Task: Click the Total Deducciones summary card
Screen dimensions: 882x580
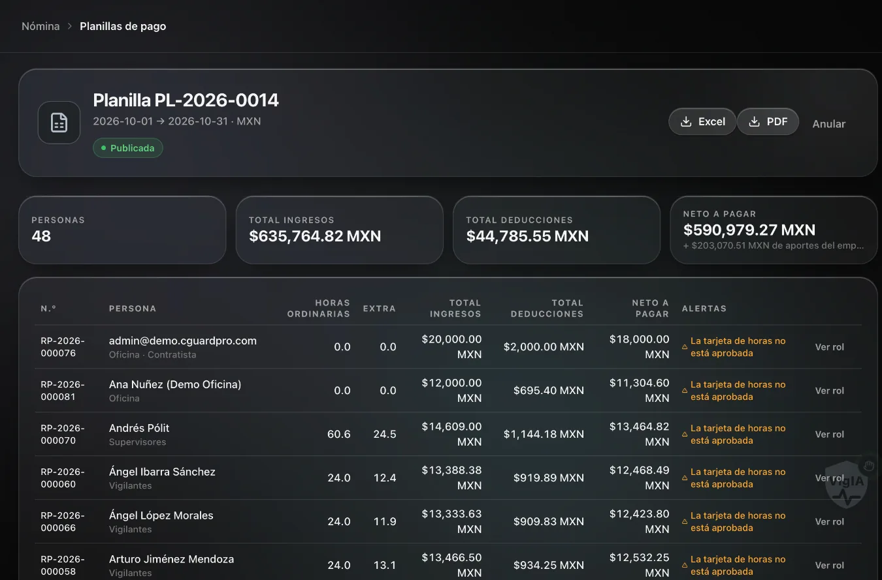Action: [x=557, y=230]
